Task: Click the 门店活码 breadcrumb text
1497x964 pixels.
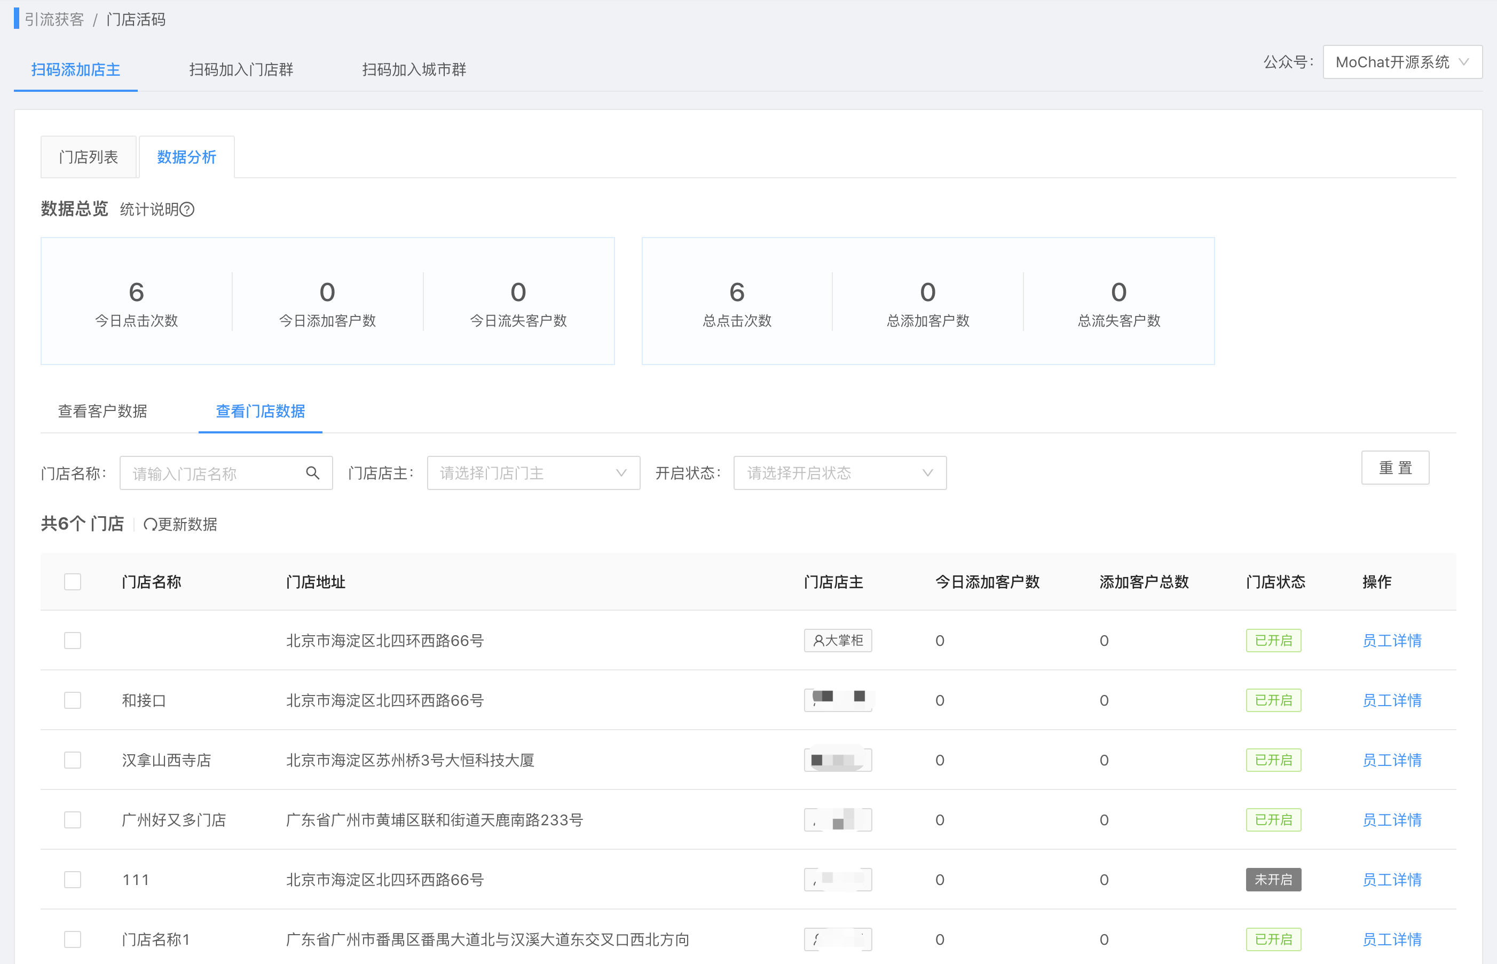Action: pyautogui.click(x=136, y=19)
